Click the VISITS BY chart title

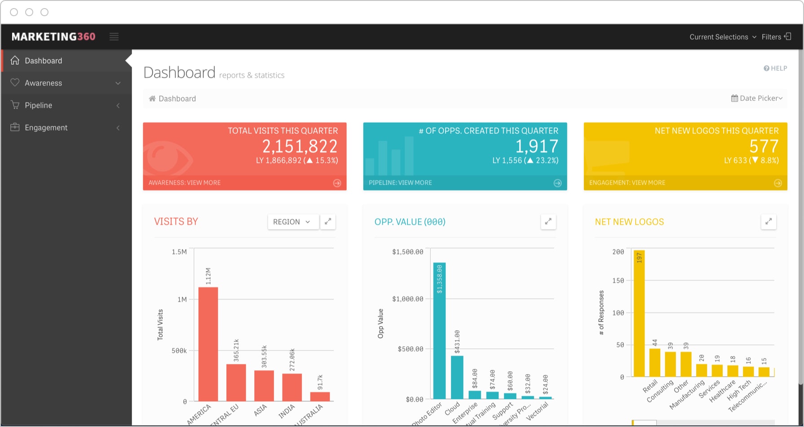tap(176, 222)
